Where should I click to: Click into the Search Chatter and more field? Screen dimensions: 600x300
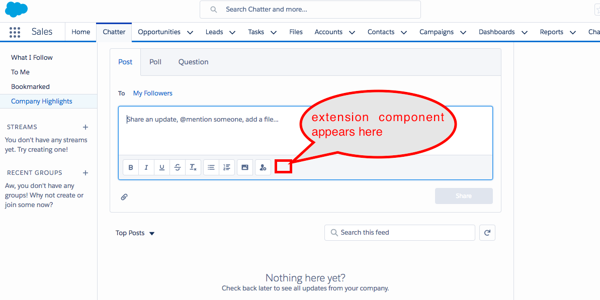(310, 10)
